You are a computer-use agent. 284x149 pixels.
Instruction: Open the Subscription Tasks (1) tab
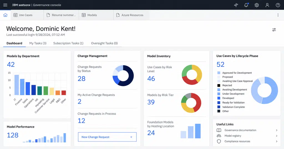click(x=68, y=43)
